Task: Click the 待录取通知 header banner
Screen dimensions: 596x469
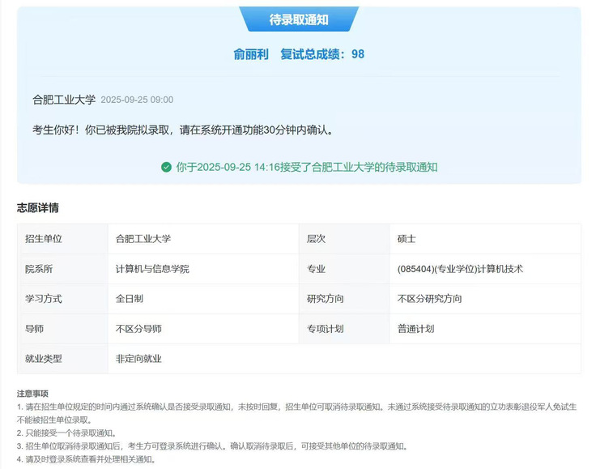Action: [x=298, y=19]
